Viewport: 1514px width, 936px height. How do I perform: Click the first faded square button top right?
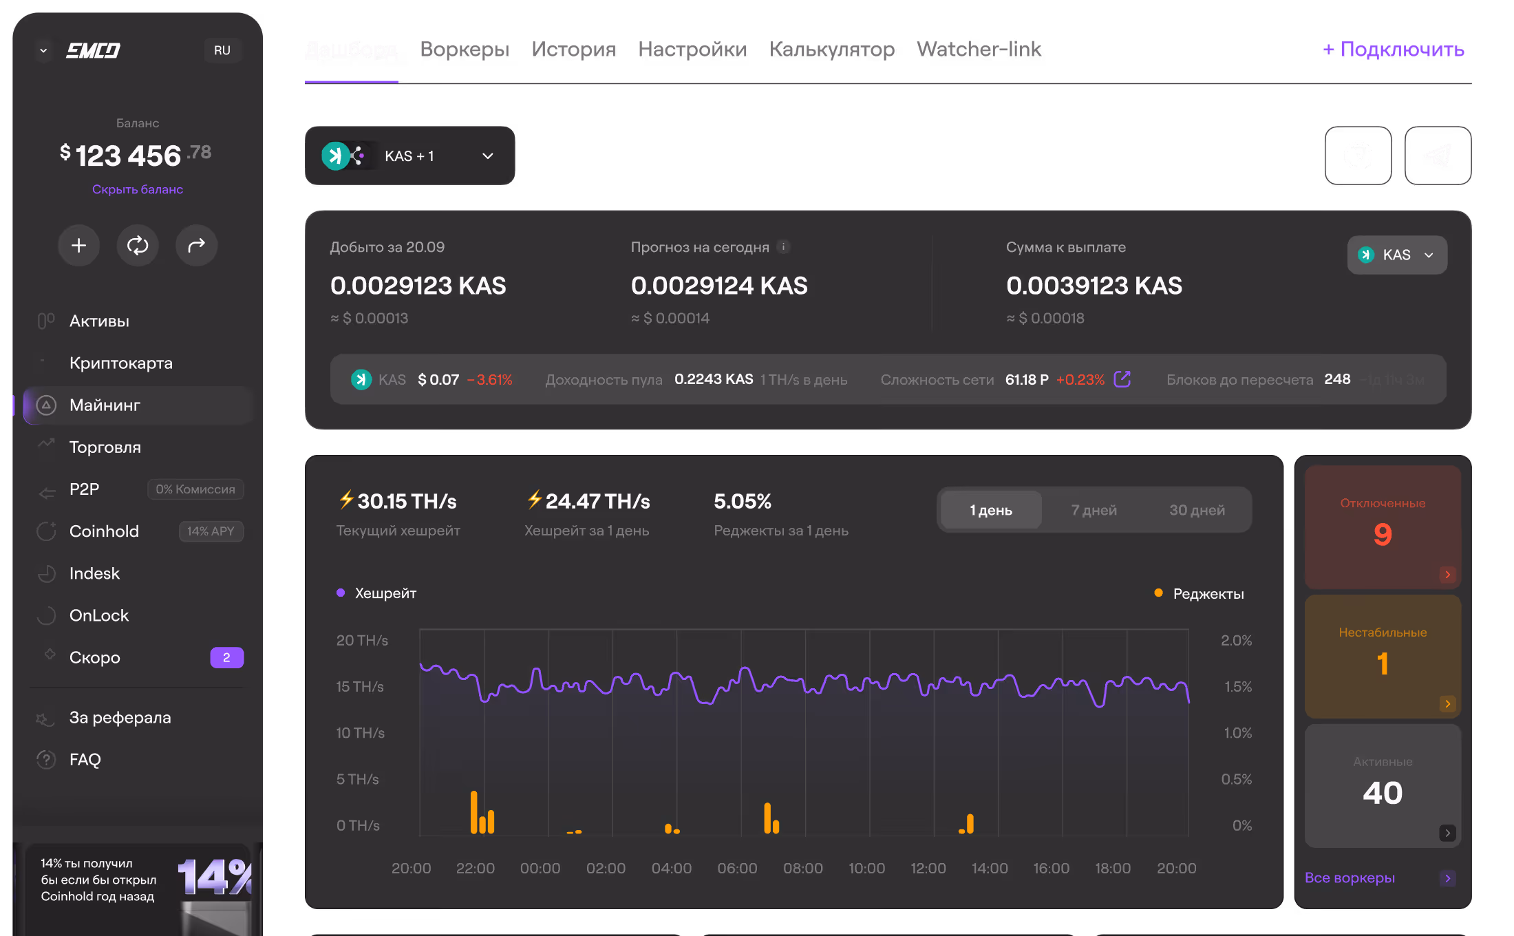click(x=1358, y=156)
